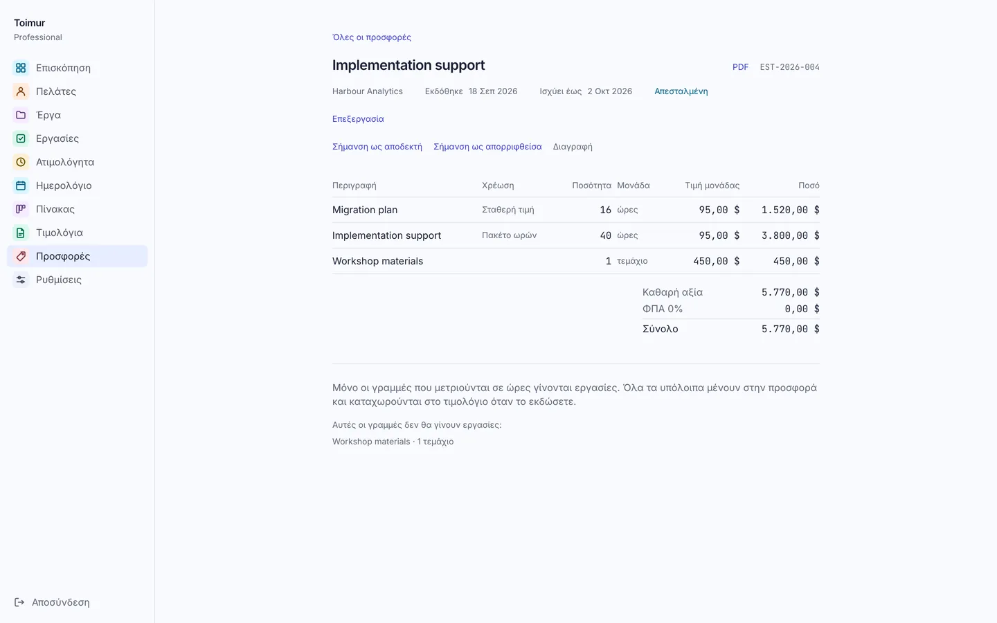The height and width of the screenshot is (623, 997).
Task: Click the valid-until date 2 Οκτ 2026
Action: (610, 91)
